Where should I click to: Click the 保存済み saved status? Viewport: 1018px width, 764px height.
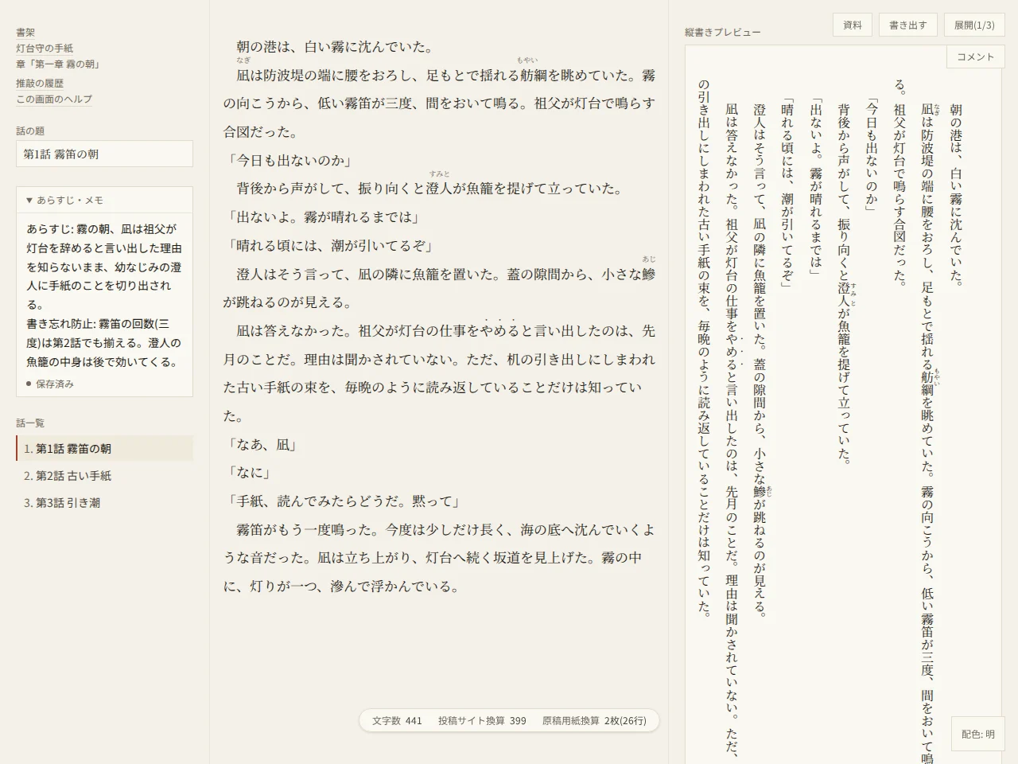(x=50, y=384)
